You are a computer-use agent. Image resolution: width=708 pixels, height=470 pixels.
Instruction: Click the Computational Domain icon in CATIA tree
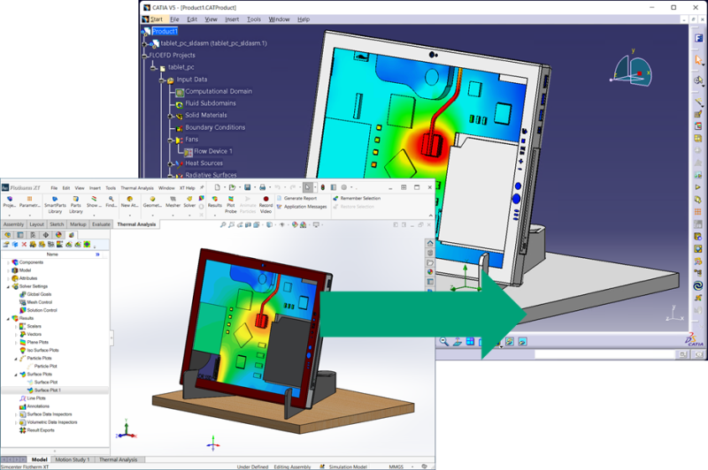(180, 92)
